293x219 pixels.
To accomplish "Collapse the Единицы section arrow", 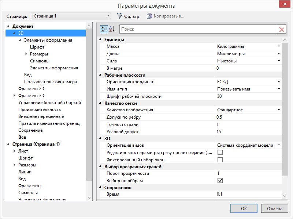I will click(101, 40).
